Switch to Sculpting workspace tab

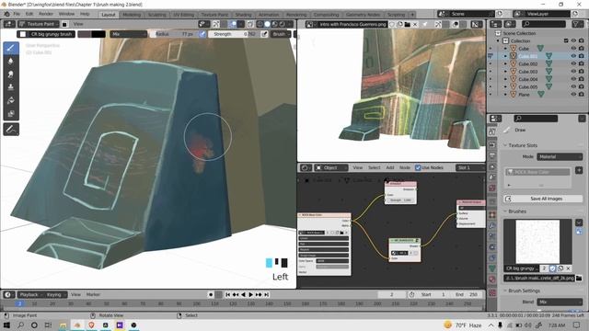coord(157,15)
